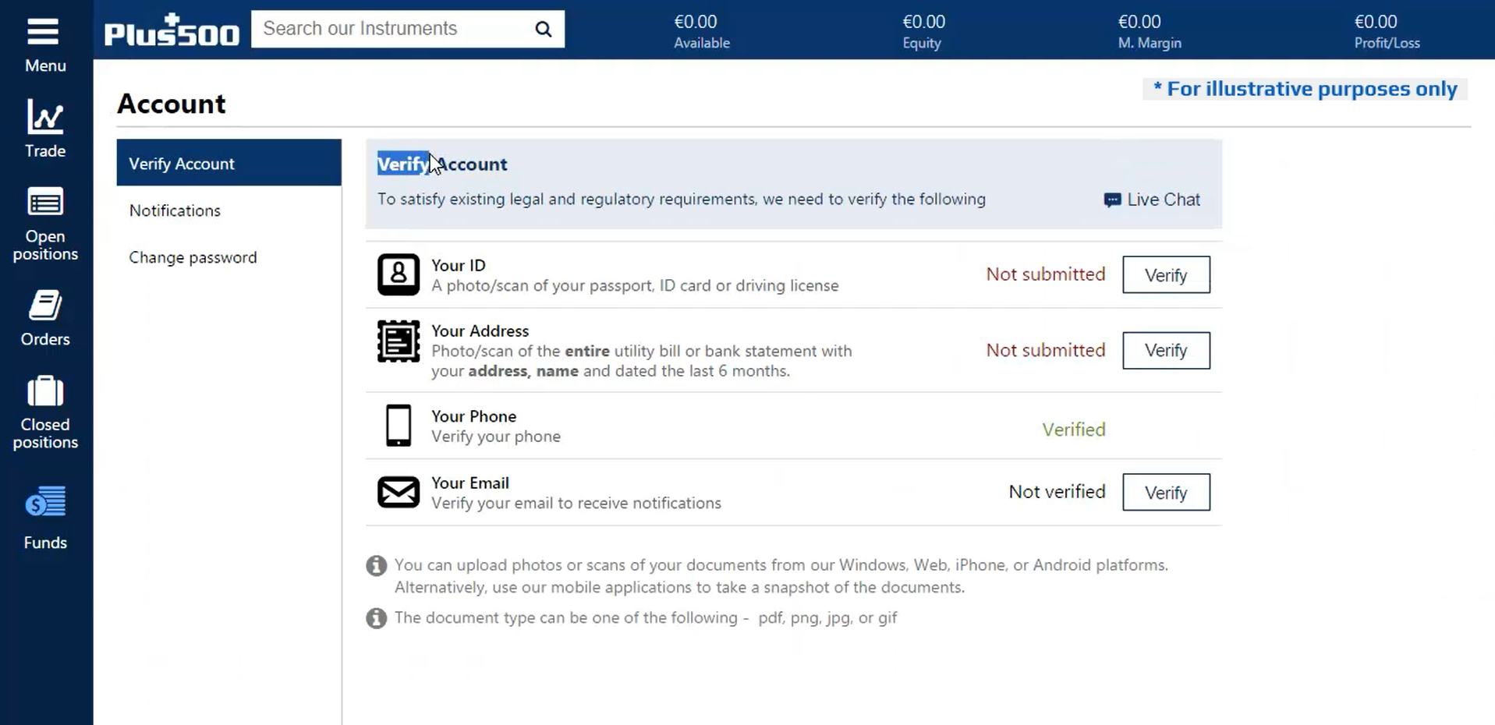
Task: Click the 'pdf, png, jpg, or gif' text
Action: tap(827, 618)
